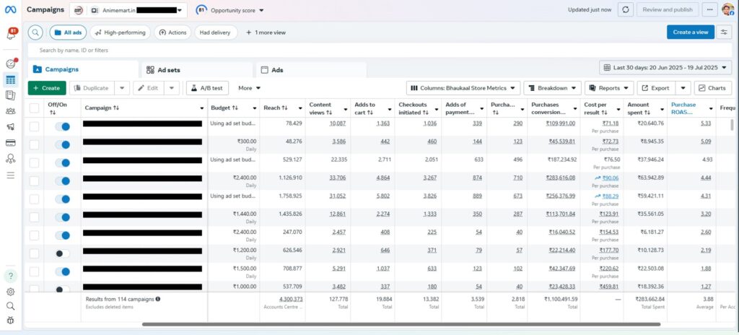Turn off the first campaign's toggle
Viewport: 739px width, 335px height.
pos(63,126)
